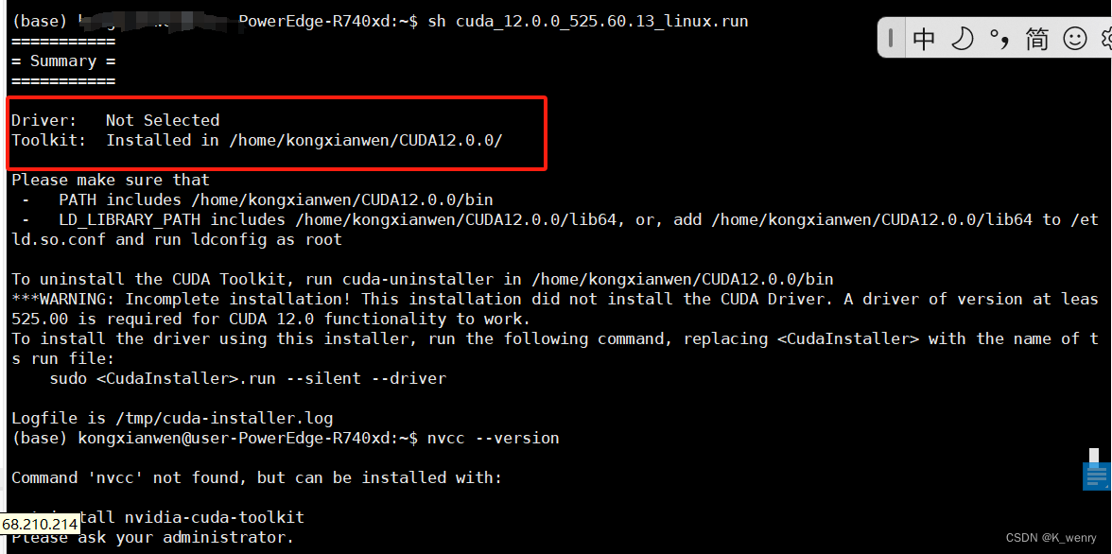Switch the Simplified Chinese (简) setting
The height and width of the screenshot is (554, 1112).
pos(1036,39)
